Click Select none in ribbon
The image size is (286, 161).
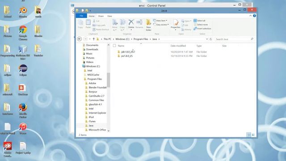point(201,25)
